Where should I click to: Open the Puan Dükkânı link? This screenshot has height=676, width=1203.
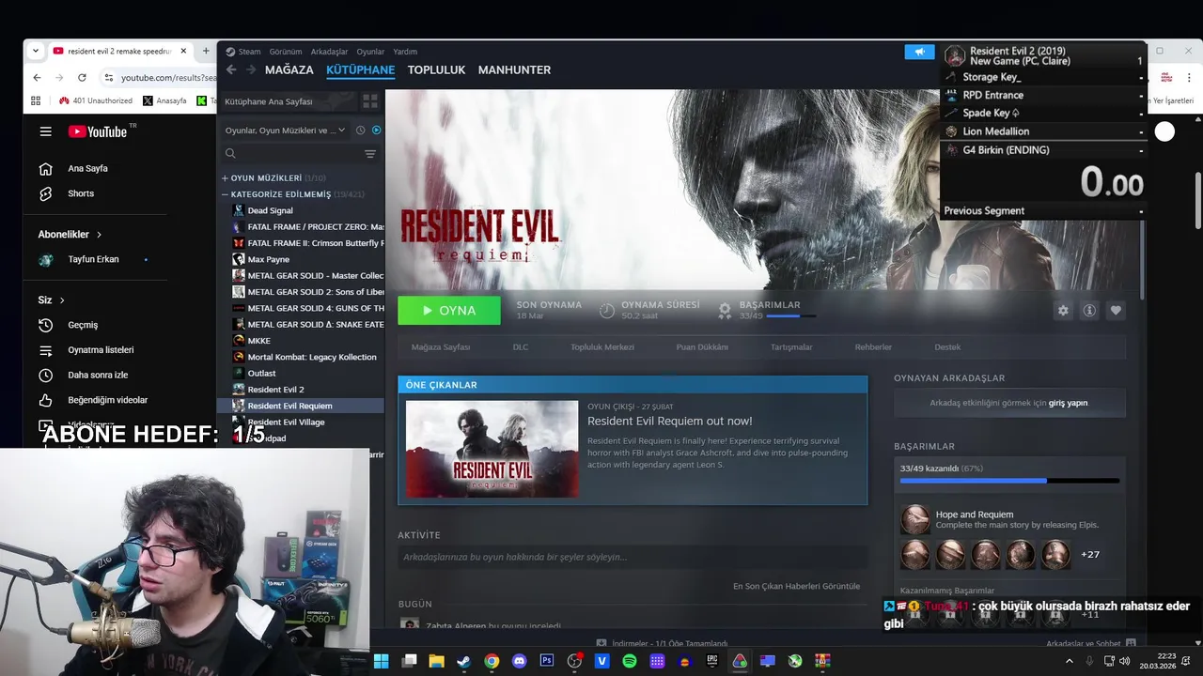coord(702,347)
